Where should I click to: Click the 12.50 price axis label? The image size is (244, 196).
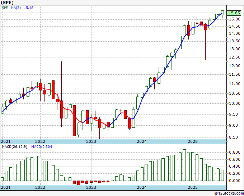[235, 57]
